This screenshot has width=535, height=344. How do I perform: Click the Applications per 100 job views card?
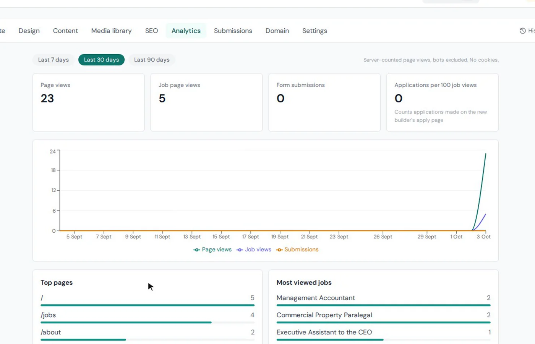point(443,102)
